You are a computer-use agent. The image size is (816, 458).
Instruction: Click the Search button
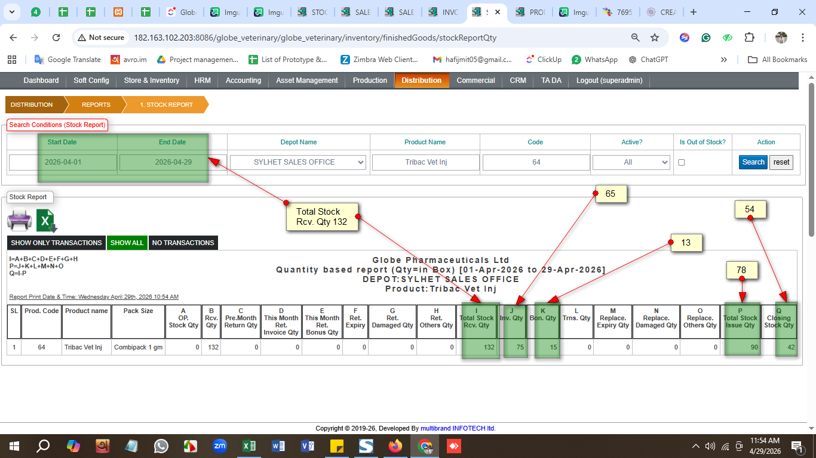[753, 162]
